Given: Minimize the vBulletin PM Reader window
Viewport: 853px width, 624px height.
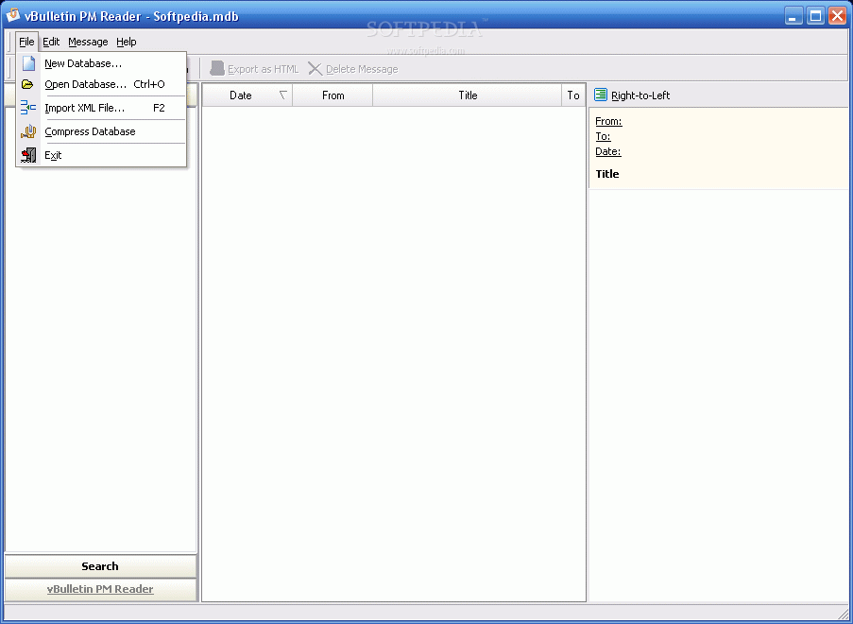Looking at the screenshot, I should [x=793, y=16].
